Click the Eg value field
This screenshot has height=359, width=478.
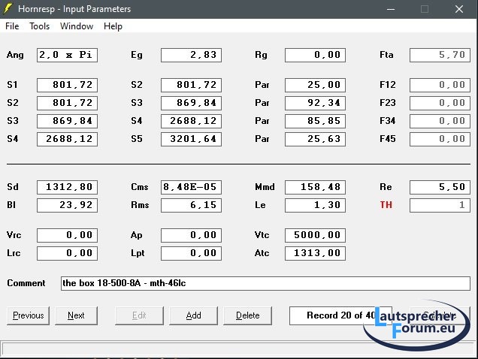click(191, 55)
